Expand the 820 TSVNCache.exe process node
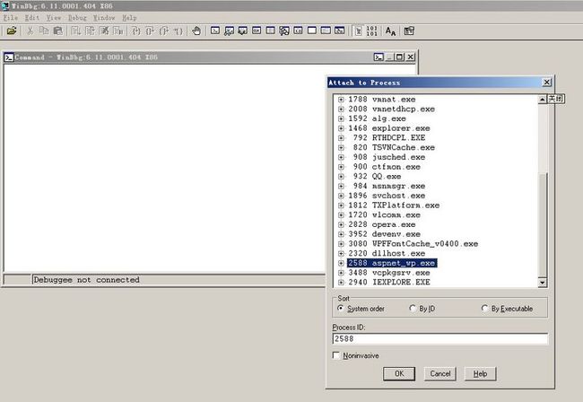 [x=341, y=148]
